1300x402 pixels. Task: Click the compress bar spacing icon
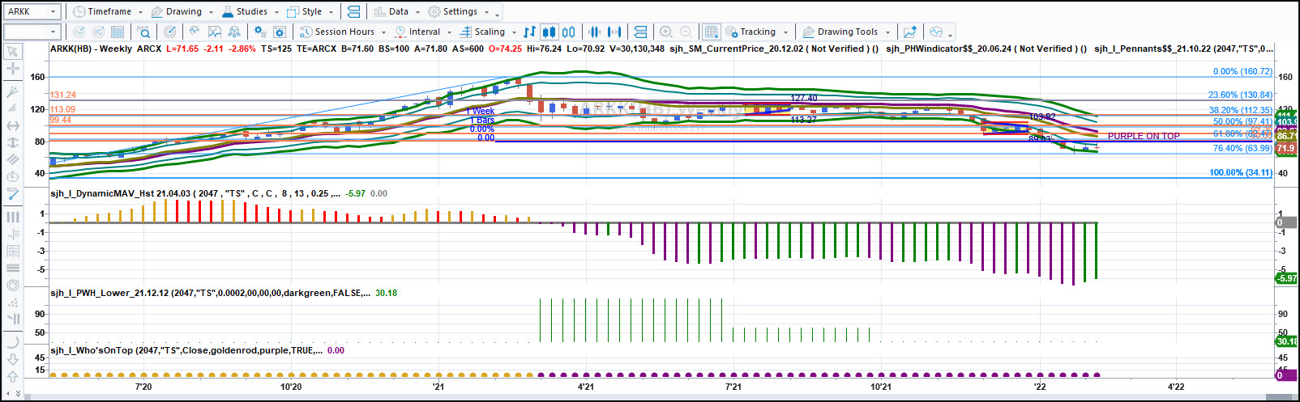tap(594, 32)
